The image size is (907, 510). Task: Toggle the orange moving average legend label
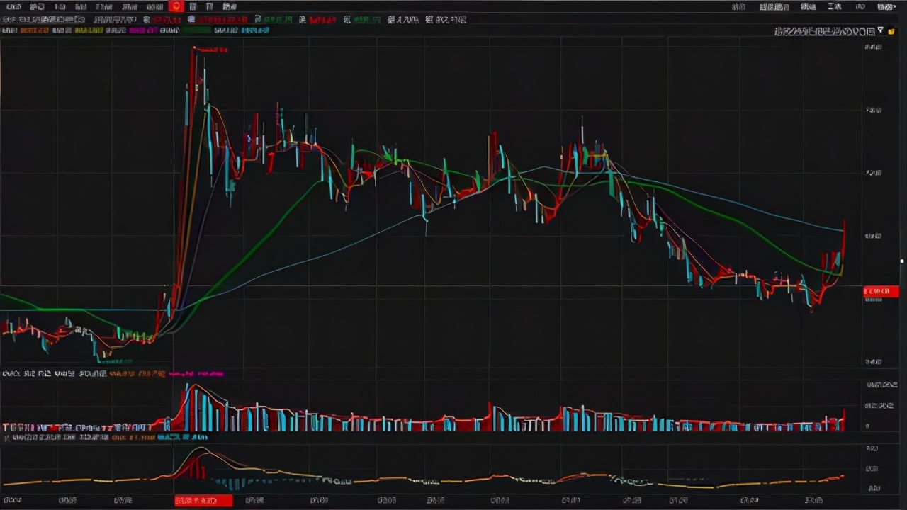(x=34, y=31)
